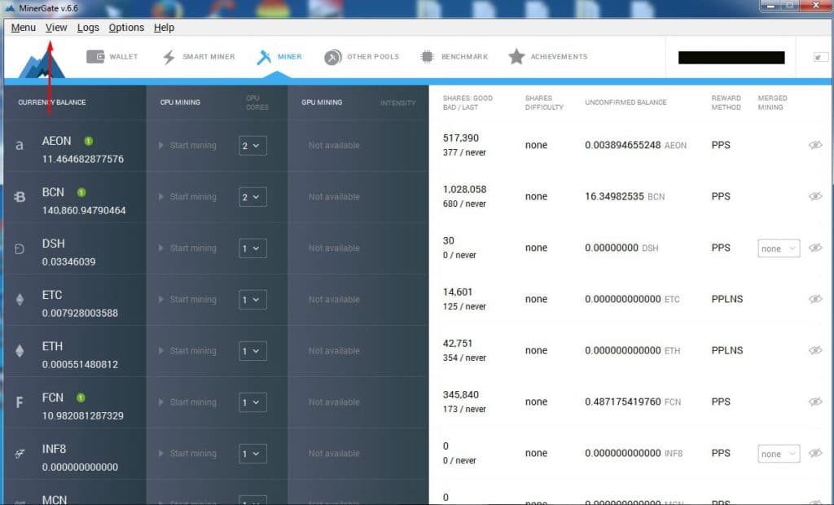Screen dimensions: 834x505
Task: Click ETC reward method PPLNS
Action: (x=727, y=299)
